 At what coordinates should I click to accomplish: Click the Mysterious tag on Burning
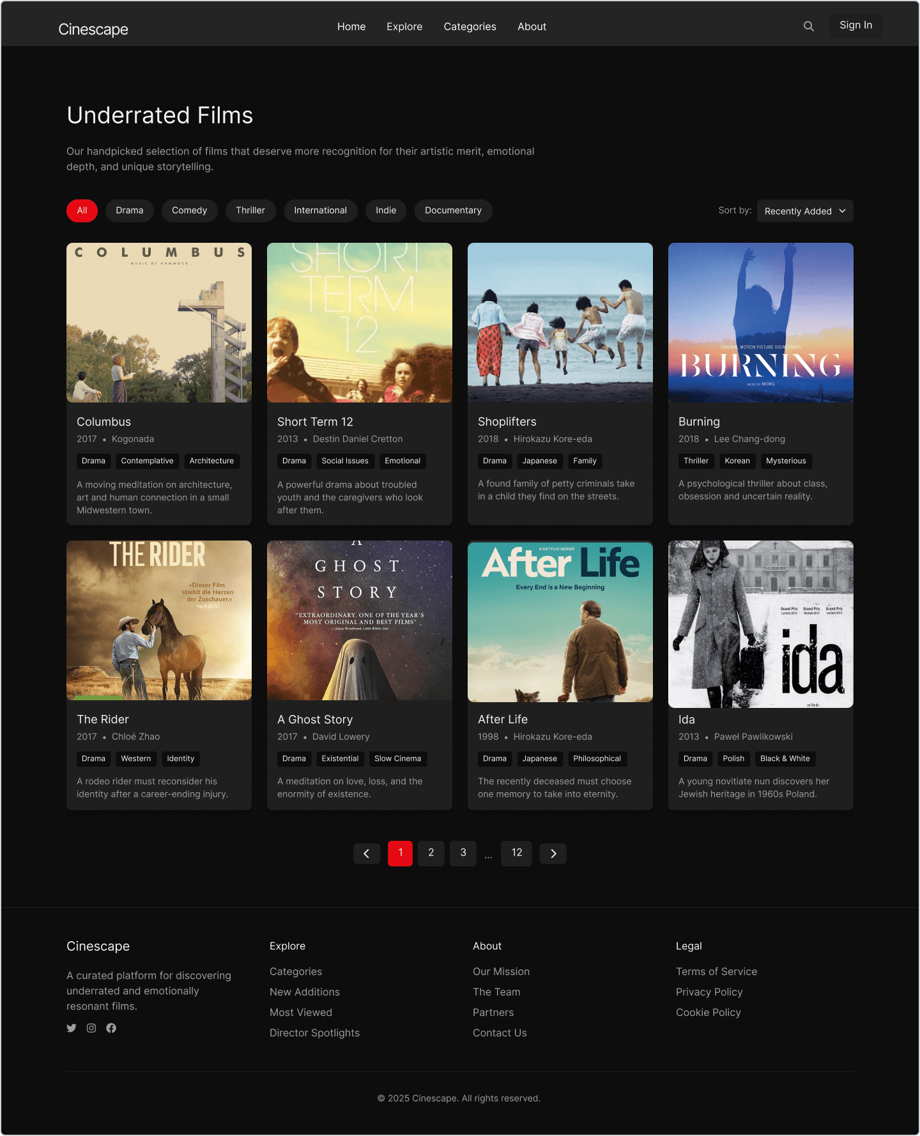tap(786, 461)
